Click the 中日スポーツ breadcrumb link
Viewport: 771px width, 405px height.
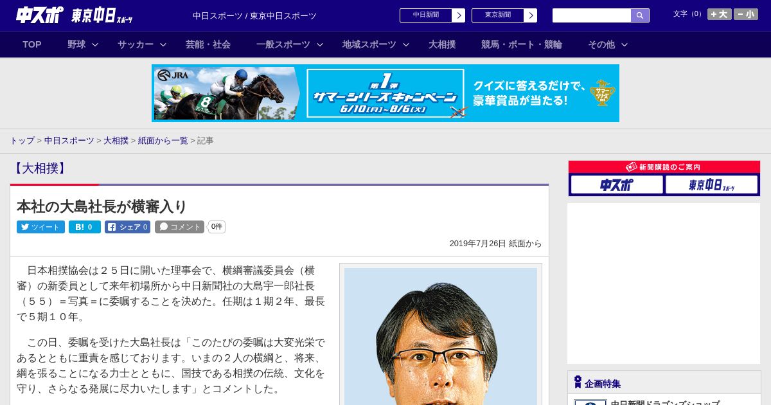pyautogui.click(x=69, y=140)
